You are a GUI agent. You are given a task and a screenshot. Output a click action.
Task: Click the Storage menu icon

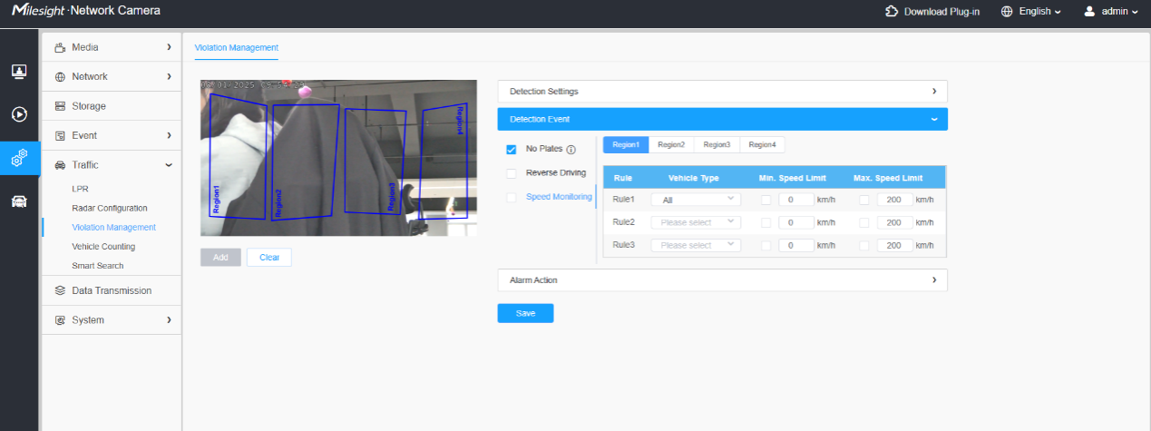[x=61, y=106]
